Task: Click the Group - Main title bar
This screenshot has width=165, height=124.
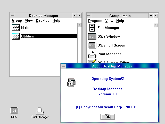Action: click(120, 16)
